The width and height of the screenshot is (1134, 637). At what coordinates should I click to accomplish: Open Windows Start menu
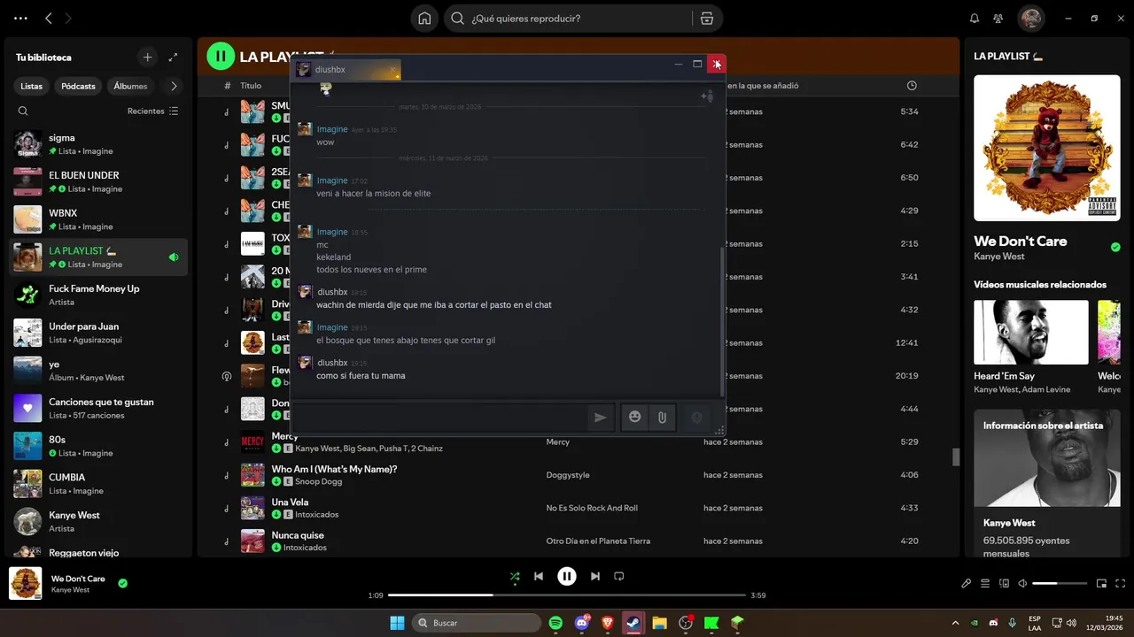pyautogui.click(x=397, y=623)
